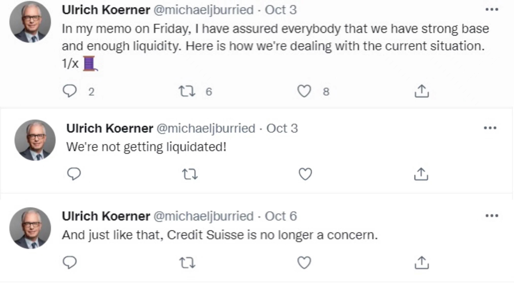Screen dimensions: 514x284
Task: Retweet the memo on Friday tweet
Action: (186, 91)
